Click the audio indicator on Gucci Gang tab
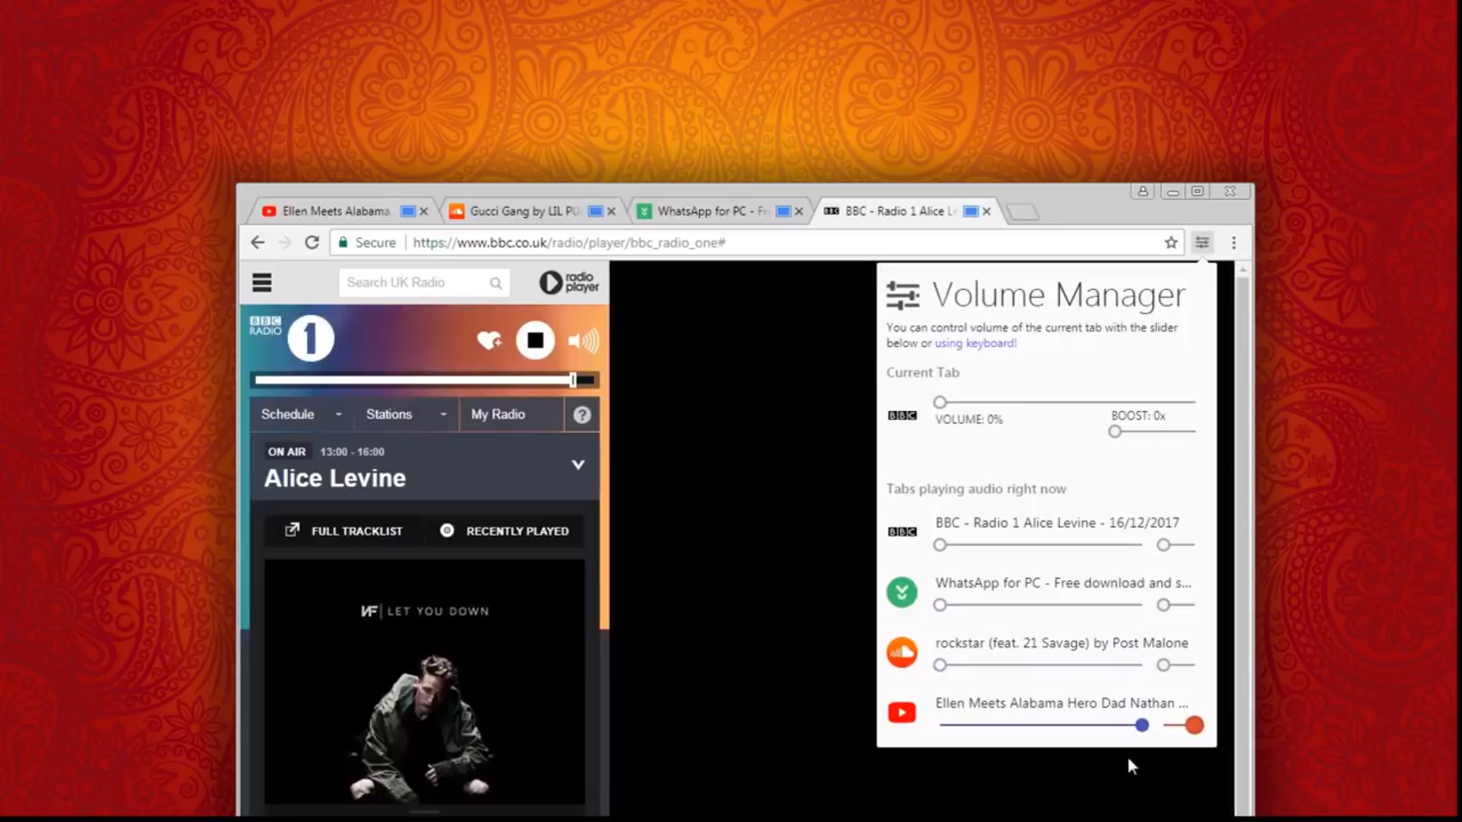Image resolution: width=1462 pixels, height=822 pixels. point(595,212)
